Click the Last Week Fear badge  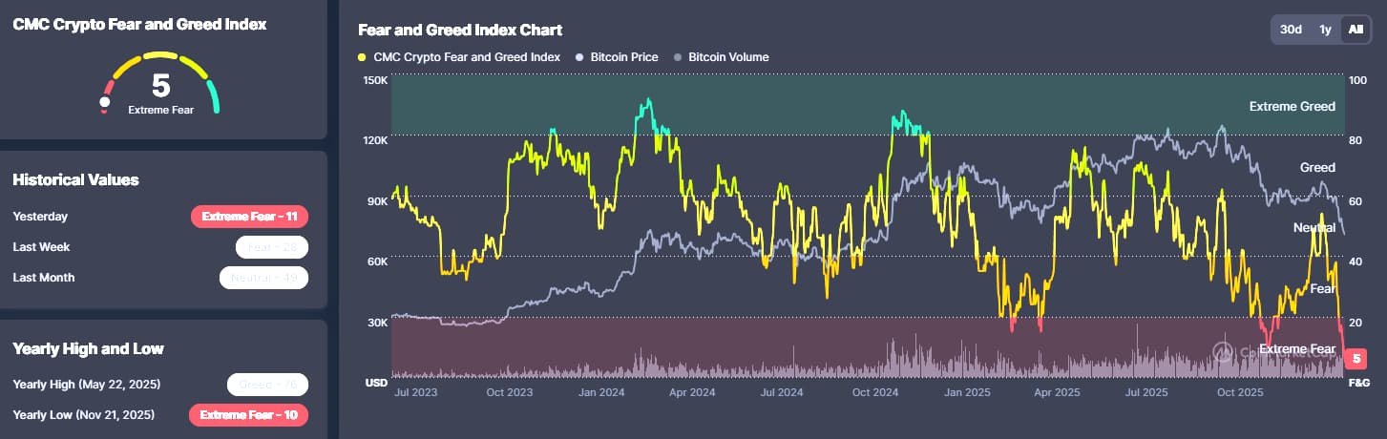point(271,247)
